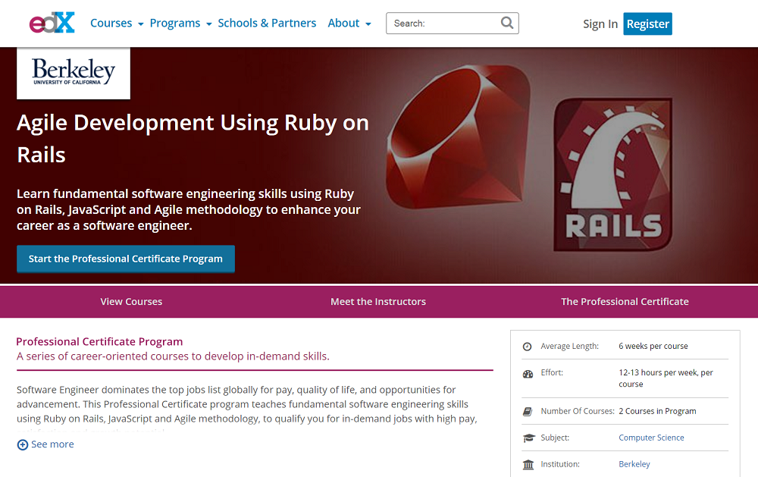Click the 'Number Of Courses:' label
This screenshot has height=477, width=758.
(x=577, y=411)
